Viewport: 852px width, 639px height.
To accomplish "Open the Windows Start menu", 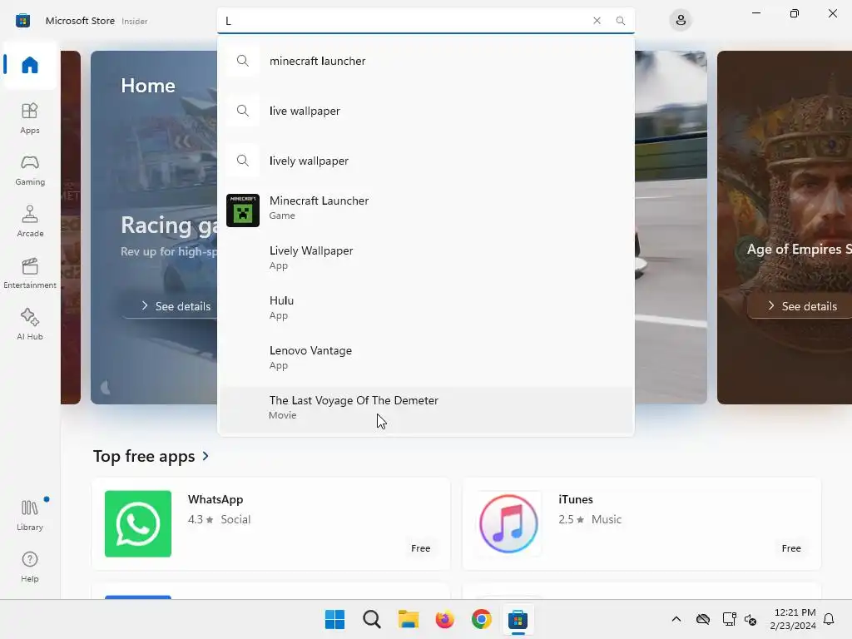I will tap(334, 619).
